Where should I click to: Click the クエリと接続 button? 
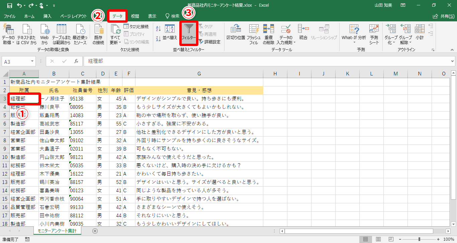pyautogui.click(x=136, y=26)
